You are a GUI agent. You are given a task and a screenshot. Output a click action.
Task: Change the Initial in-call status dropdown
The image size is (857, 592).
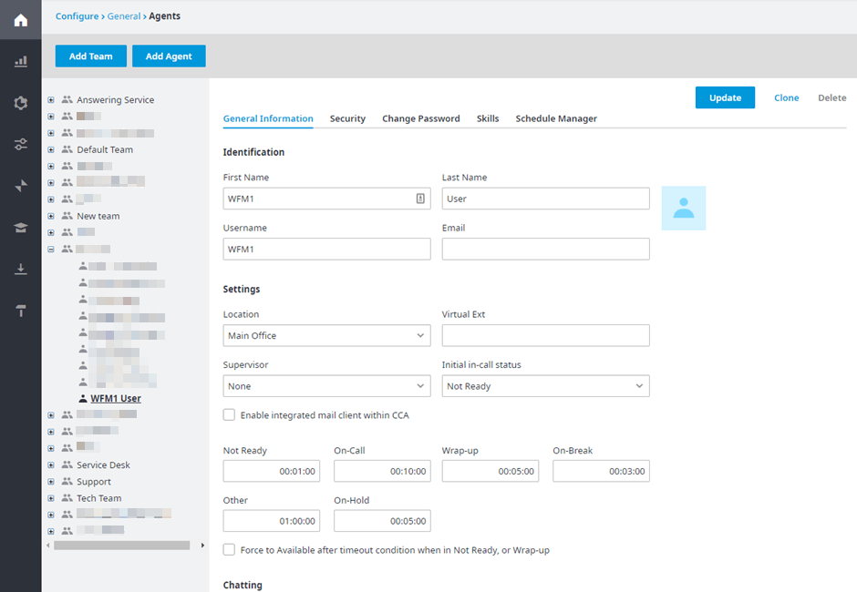coord(545,385)
